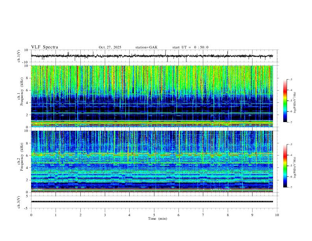Screen dimensions: 312x241
Task: Click inside the ch.1 spectrogram panel
Action: point(152,96)
